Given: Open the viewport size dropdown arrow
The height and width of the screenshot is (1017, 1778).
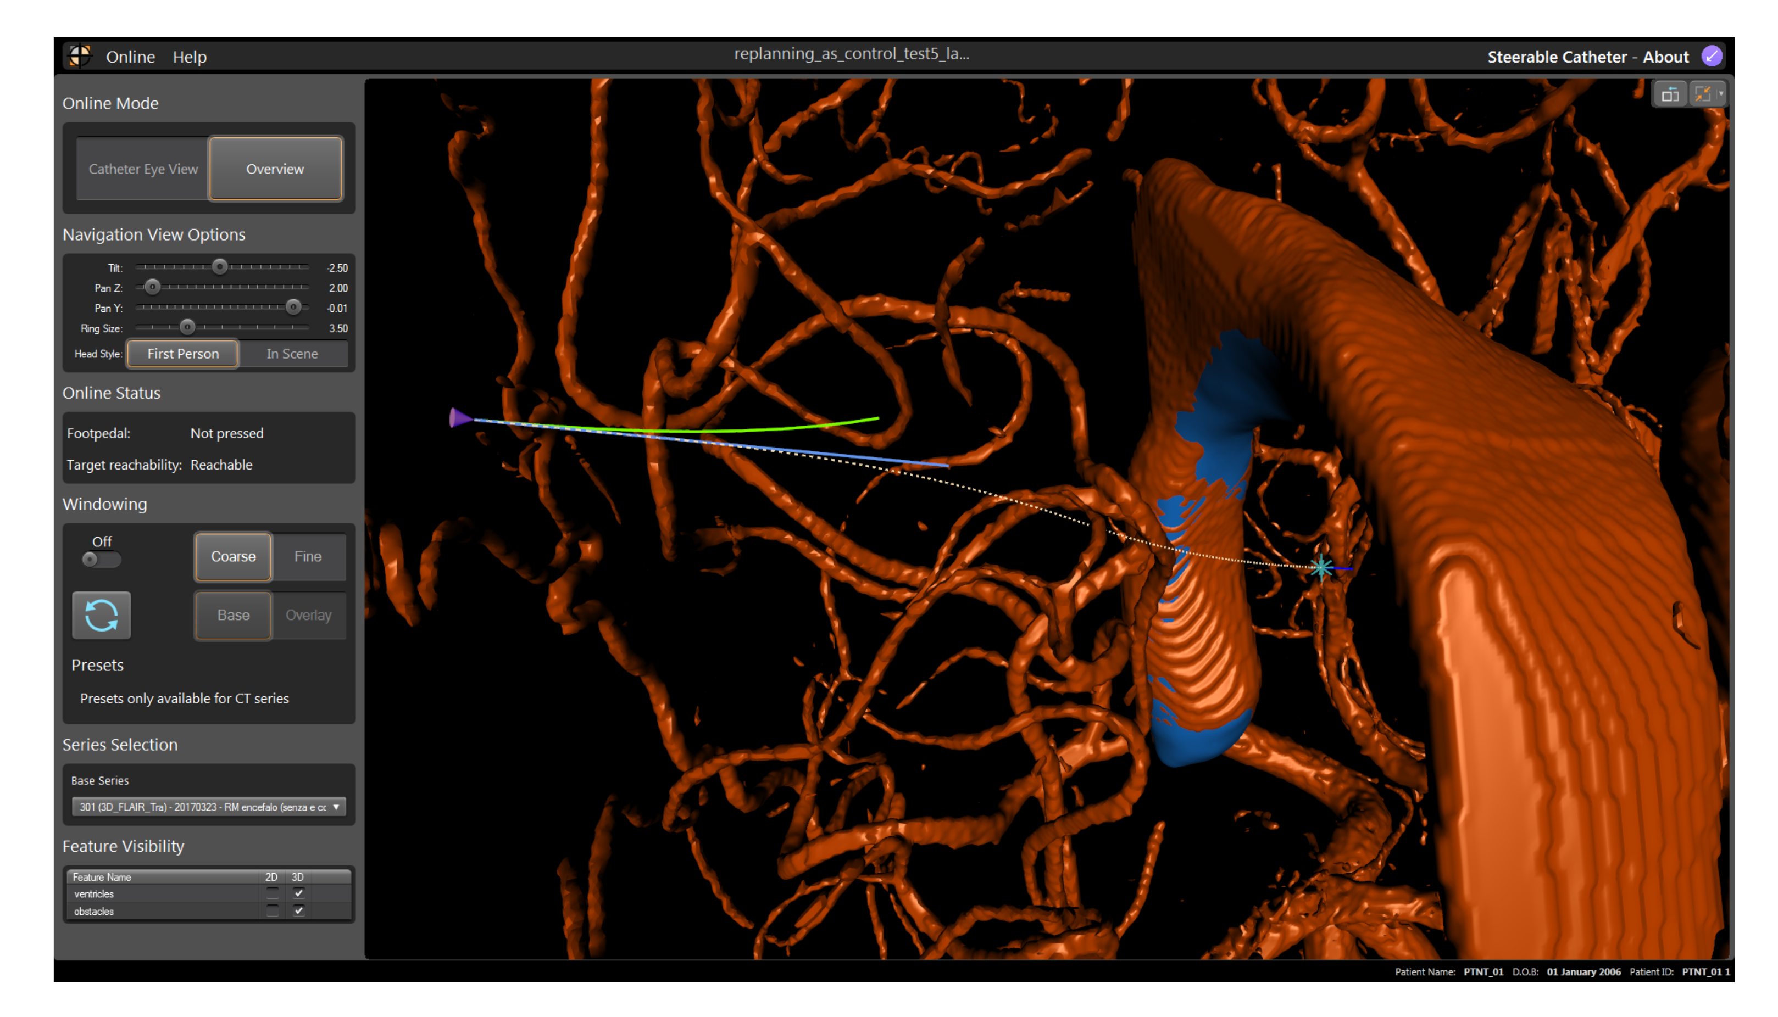Looking at the screenshot, I should tap(1721, 94).
